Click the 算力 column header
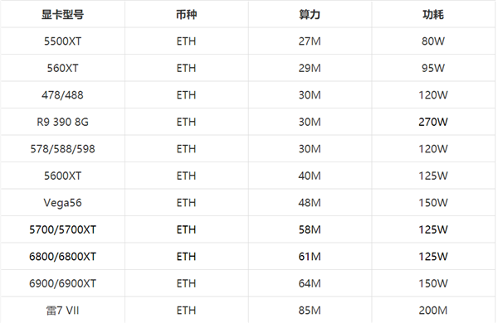Image resolution: width=498 pixels, height=323 pixels. tap(310, 15)
